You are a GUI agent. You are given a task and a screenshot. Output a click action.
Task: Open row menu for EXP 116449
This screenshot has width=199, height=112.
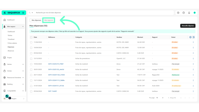(x=193, y=91)
